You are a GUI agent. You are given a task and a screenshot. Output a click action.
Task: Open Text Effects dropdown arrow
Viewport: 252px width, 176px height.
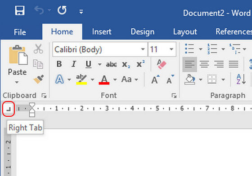pos(69,79)
